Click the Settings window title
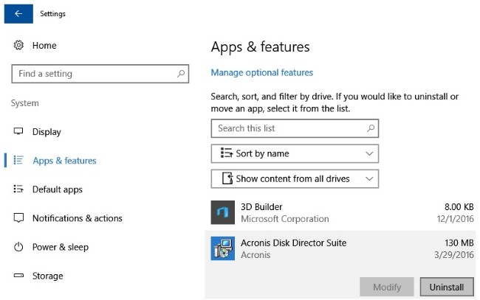480x300 pixels. 52,14
